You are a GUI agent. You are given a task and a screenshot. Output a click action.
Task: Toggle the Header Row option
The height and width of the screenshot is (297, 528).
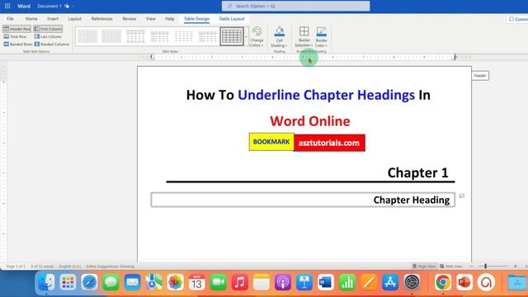[x=16, y=29]
